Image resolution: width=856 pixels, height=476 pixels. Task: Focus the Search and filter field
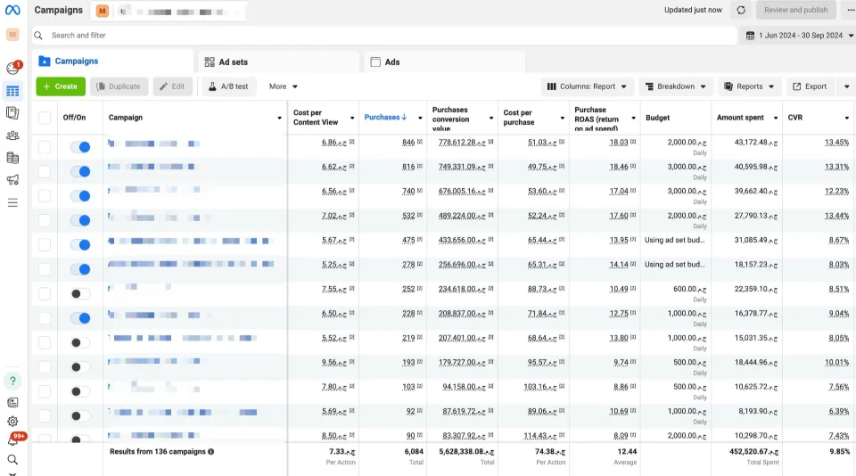click(x=384, y=36)
